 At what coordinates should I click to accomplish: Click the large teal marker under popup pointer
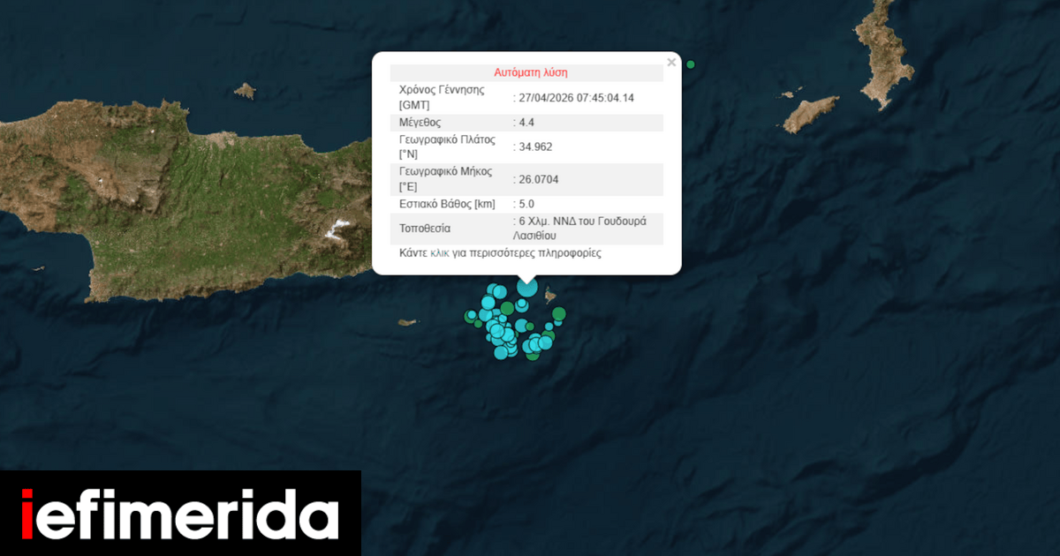point(527,287)
